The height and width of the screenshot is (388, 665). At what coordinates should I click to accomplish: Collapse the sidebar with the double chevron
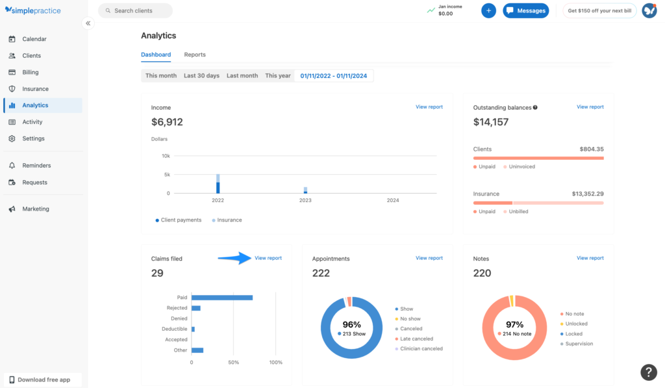(88, 23)
